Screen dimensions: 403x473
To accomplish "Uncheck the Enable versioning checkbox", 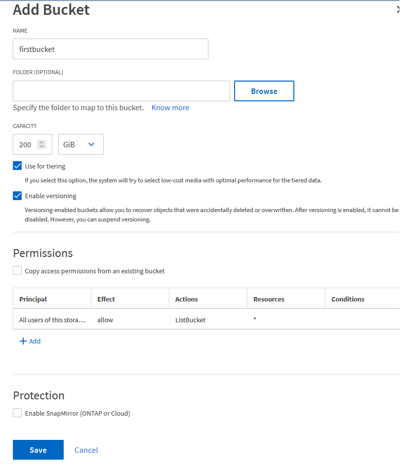I will (17, 196).
